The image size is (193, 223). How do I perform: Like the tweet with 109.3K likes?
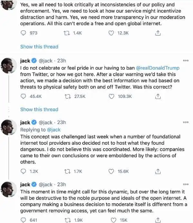coord(111,96)
